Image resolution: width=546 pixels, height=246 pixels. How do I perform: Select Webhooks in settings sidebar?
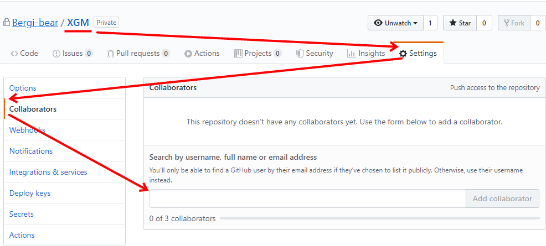[27, 130]
